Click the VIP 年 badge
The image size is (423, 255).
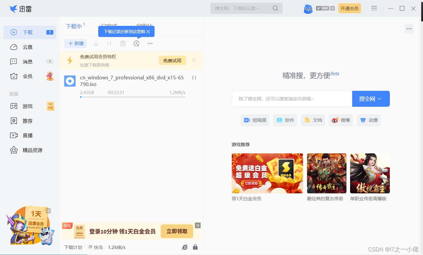[325, 8]
